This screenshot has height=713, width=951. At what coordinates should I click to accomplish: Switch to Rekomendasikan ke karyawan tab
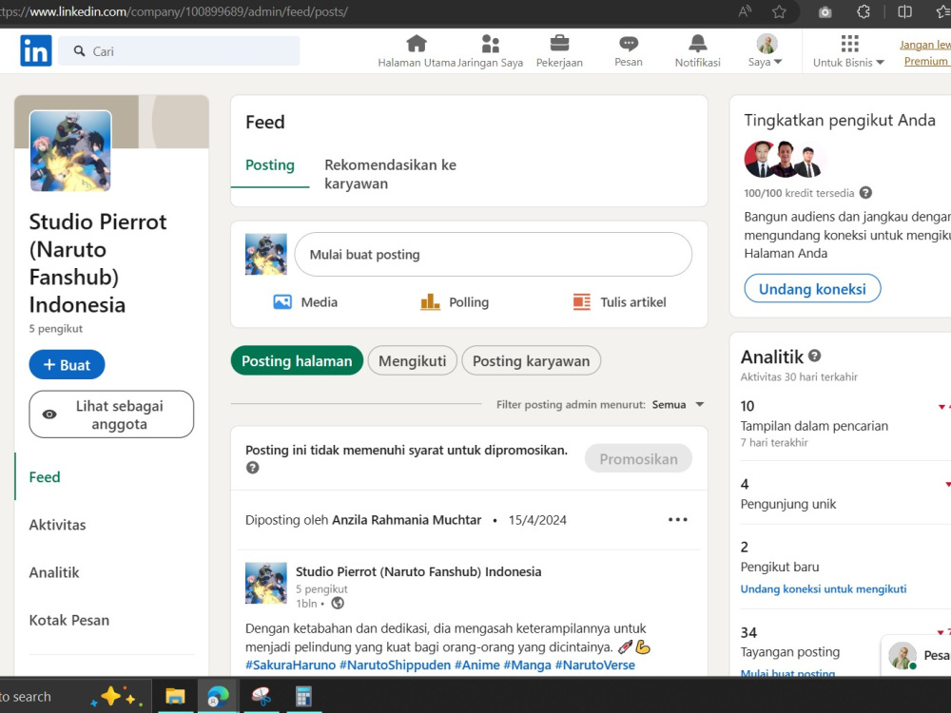(x=391, y=174)
